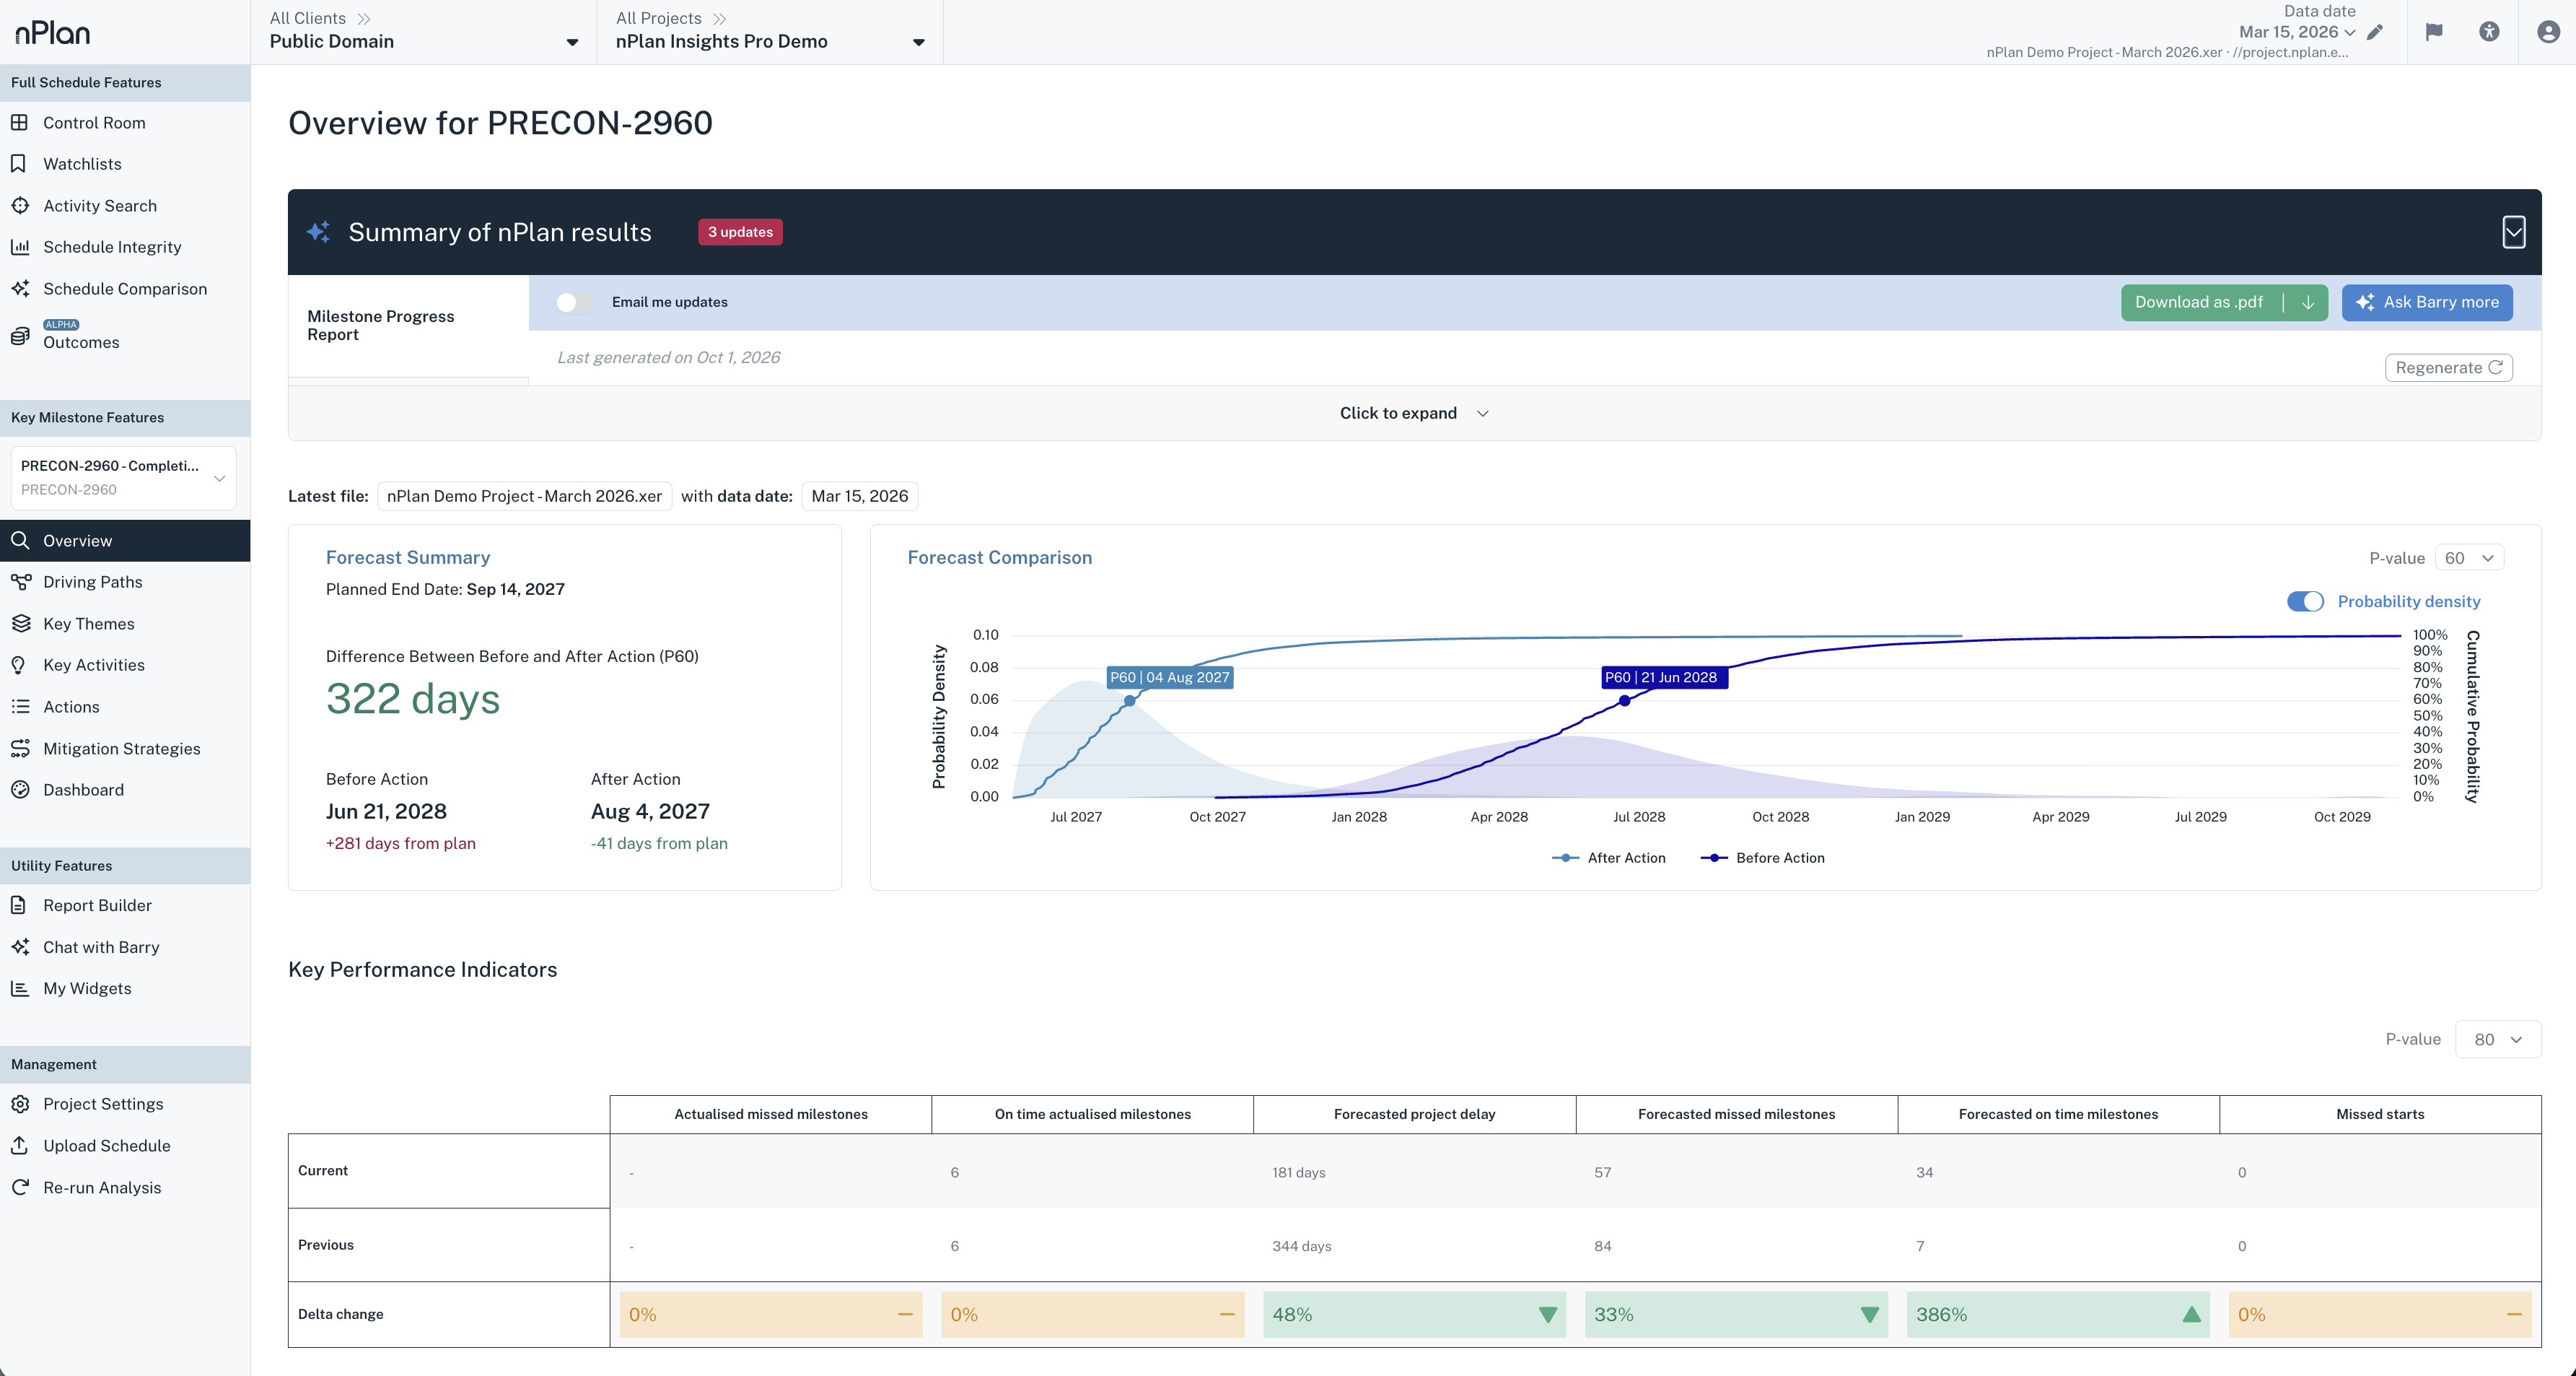The width and height of the screenshot is (2576, 1376).
Task: Select Overview in sidebar
Action: click(x=125, y=541)
